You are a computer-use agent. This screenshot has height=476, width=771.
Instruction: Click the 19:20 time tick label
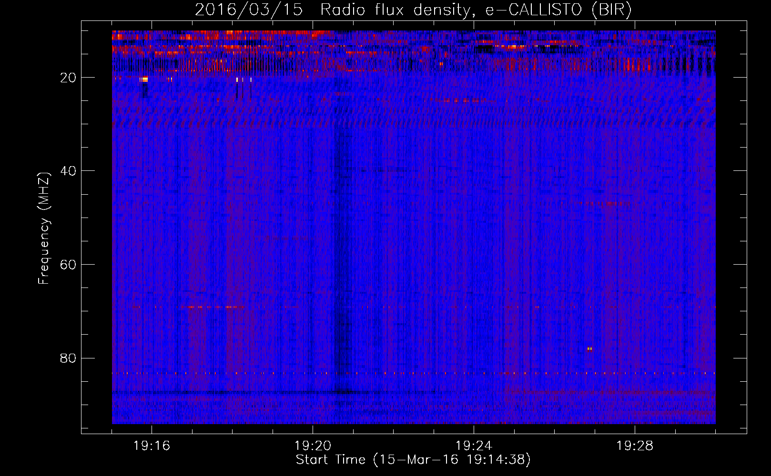coord(313,446)
